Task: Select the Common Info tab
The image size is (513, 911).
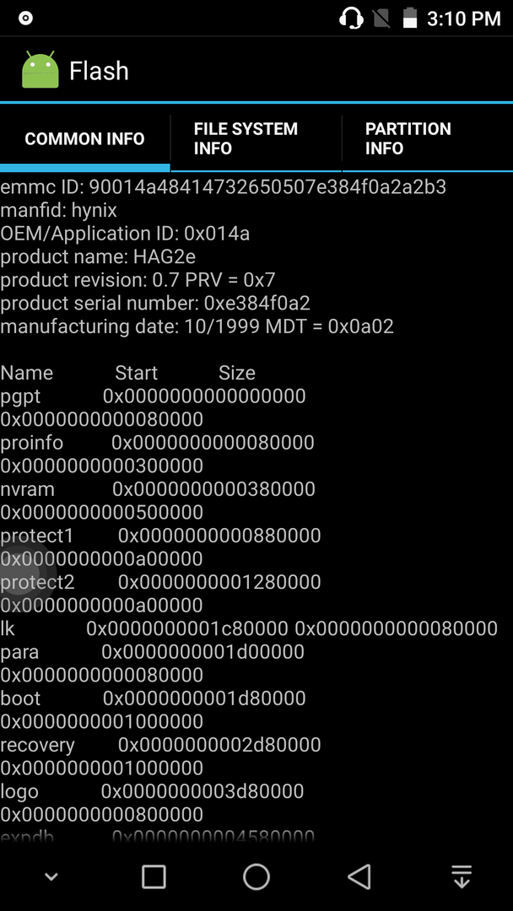Action: pos(85,138)
